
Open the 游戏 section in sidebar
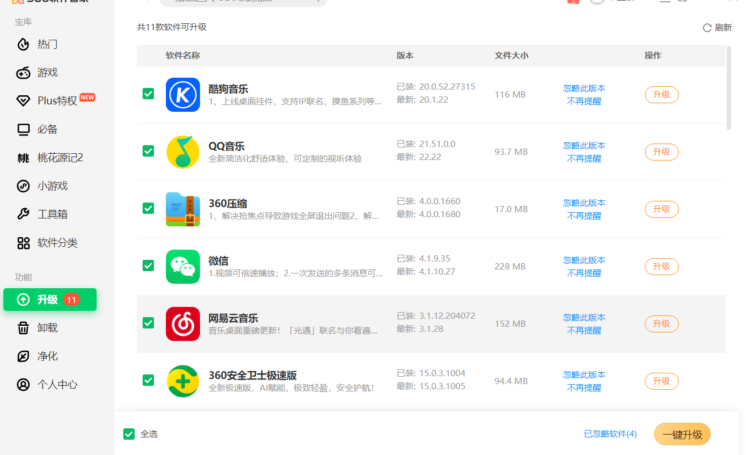[48, 73]
